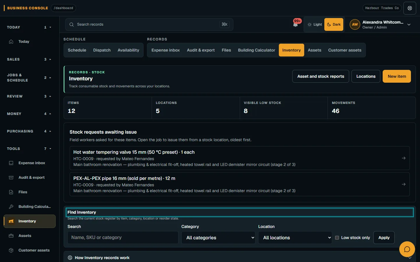Click the info icon beside How Inventory records work
Screen dimensions: 420x262
coord(70,258)
